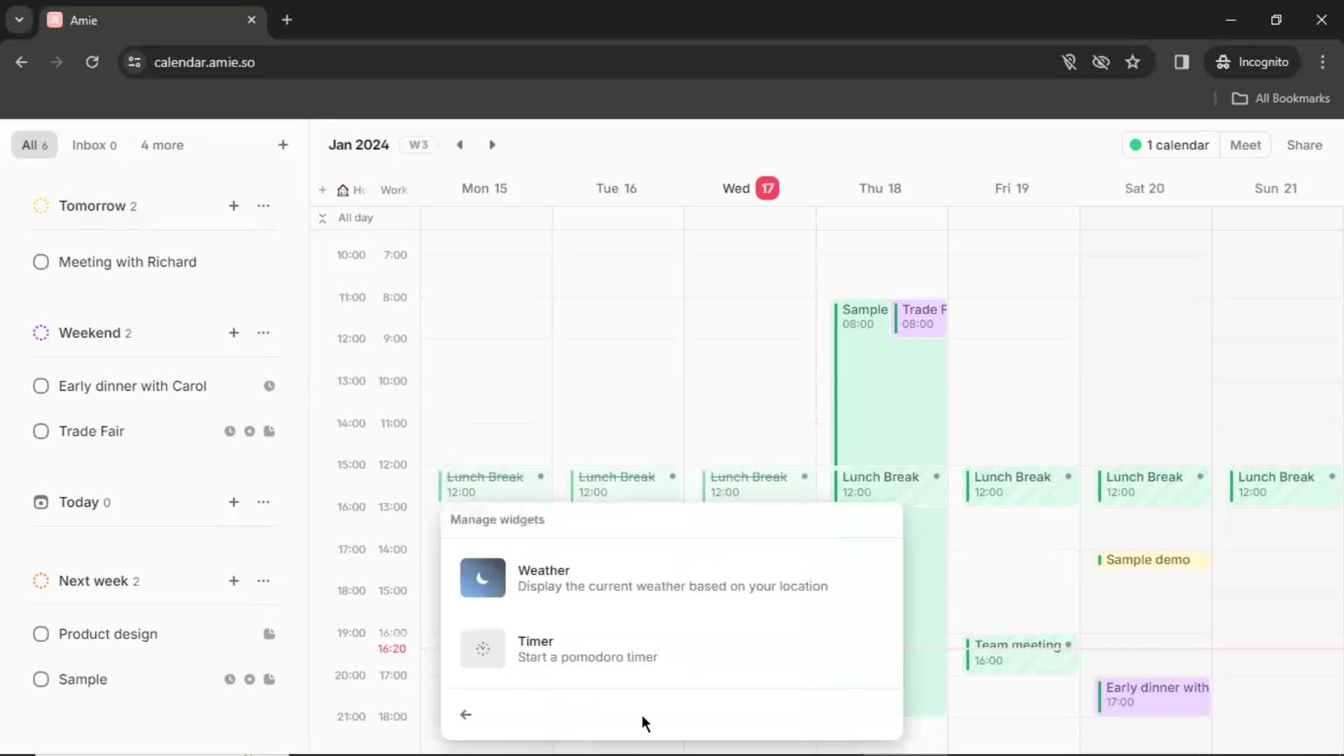
Task: Toggle the Early dinner with Carol checkbox
Action: [41, 386]
